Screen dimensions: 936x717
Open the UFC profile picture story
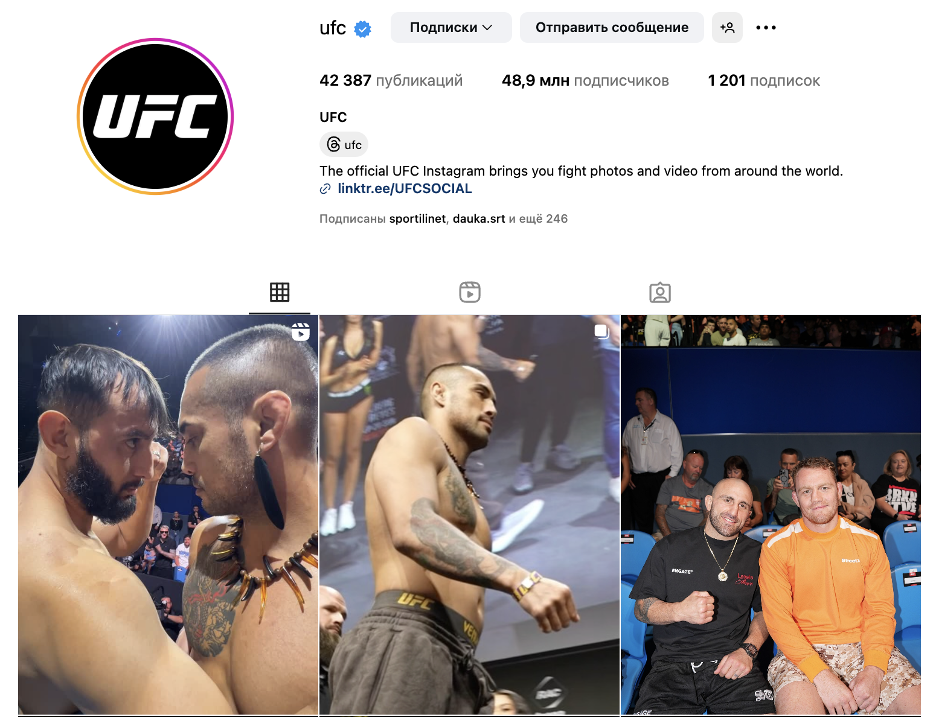tap(155, 116)
